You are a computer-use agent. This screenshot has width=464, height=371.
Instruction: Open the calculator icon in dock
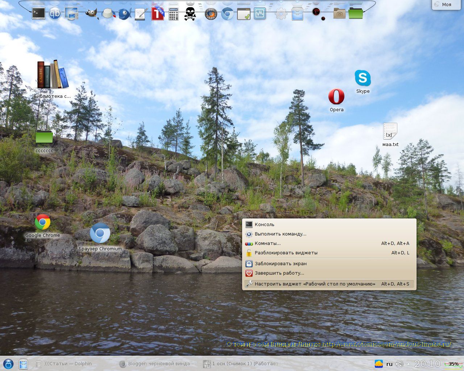174,14
